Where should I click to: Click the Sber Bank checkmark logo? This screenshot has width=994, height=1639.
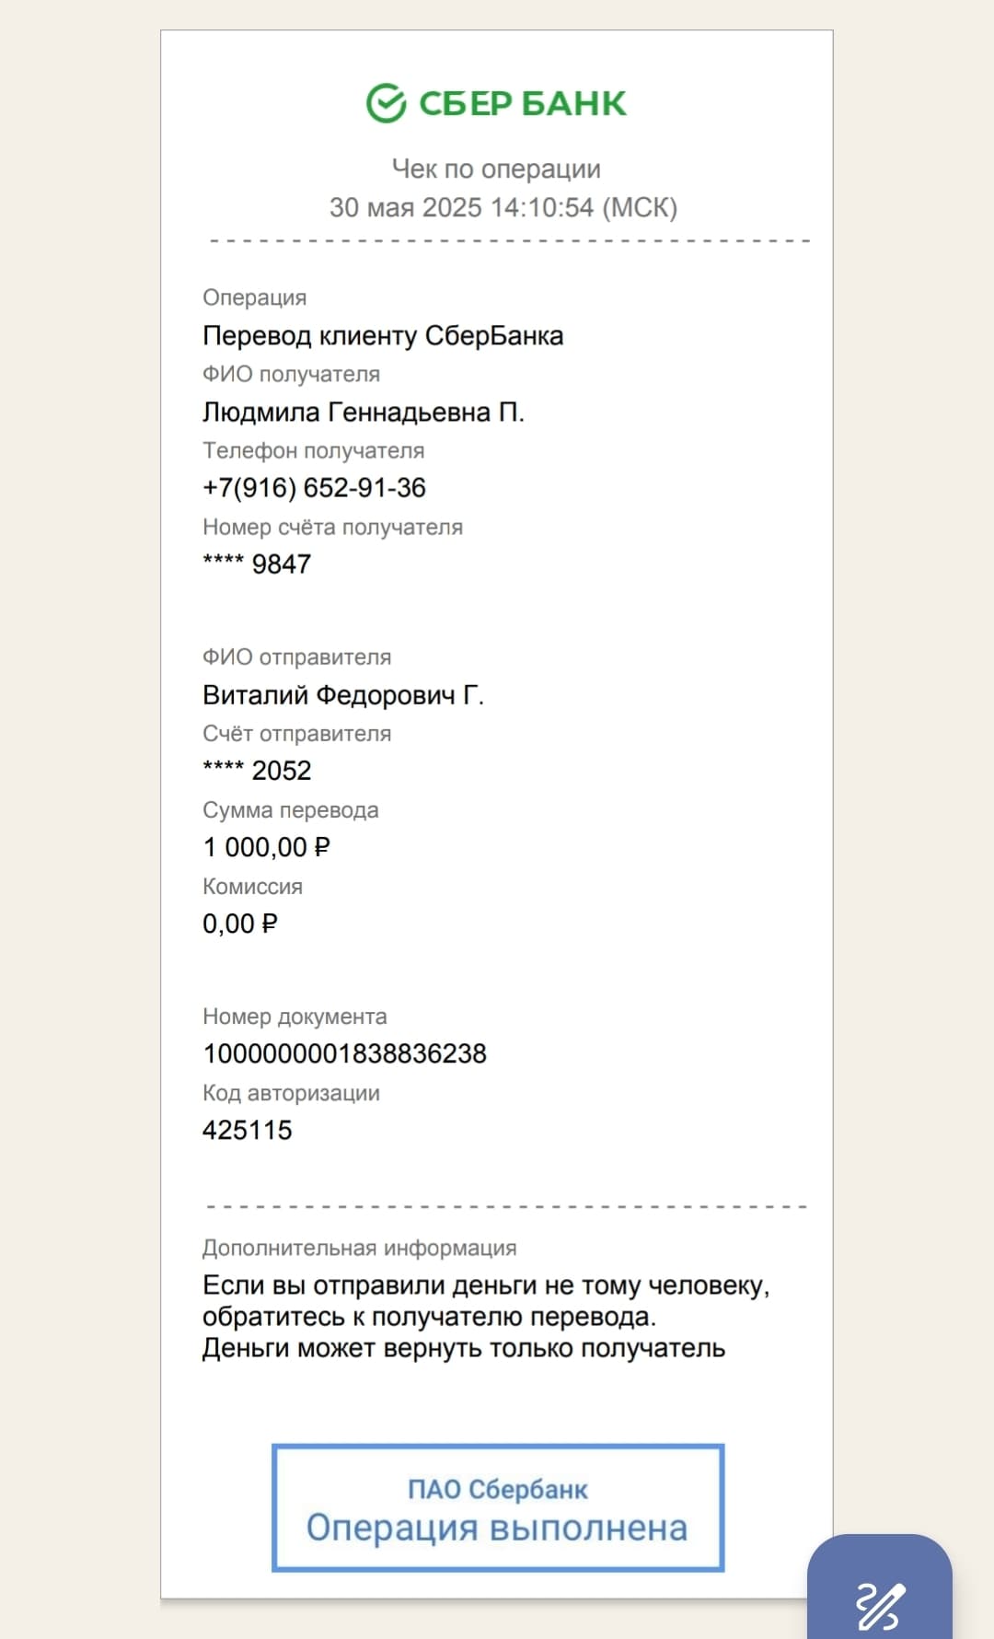(386, 103)
